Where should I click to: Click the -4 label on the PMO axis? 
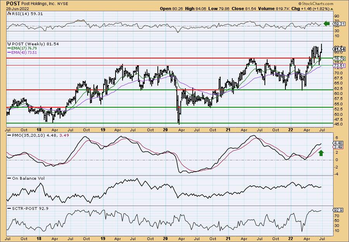tap(336, 174)
